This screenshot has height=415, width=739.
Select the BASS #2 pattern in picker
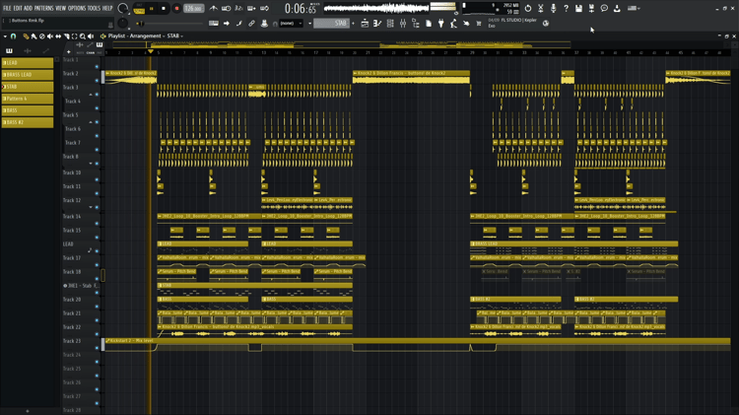[x=28, y=122]
